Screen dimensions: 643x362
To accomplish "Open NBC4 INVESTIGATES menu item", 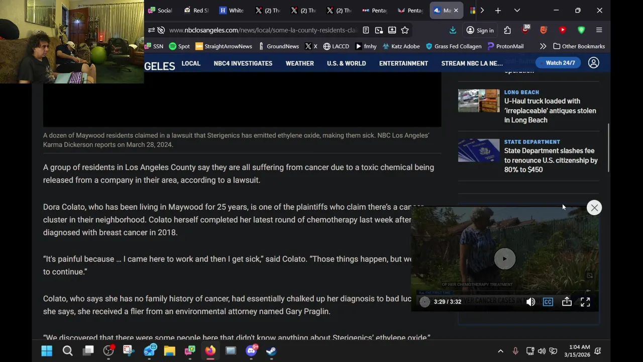I will 243,63.
